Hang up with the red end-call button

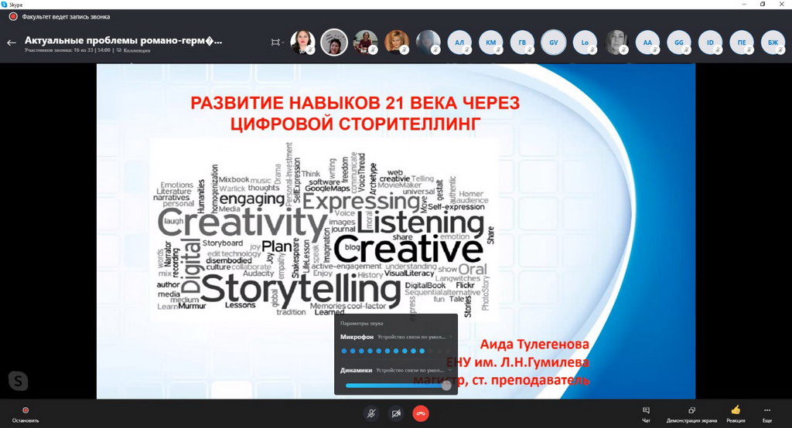pyautogui.click(x=421, y=413)
